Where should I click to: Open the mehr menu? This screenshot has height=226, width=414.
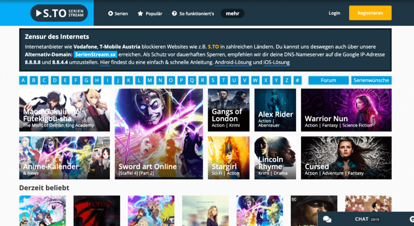[x=233, y=14]
